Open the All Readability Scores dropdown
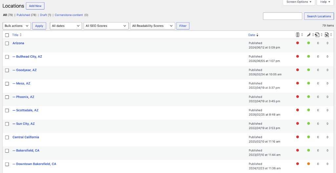Screen dimensions: 336x173 [153, 26]
